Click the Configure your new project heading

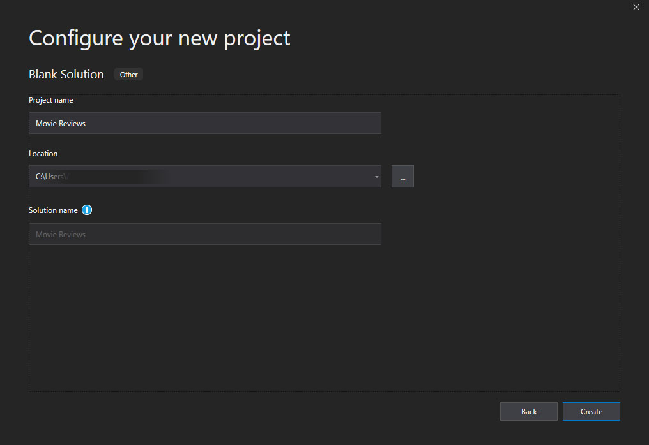coord(159,39)
